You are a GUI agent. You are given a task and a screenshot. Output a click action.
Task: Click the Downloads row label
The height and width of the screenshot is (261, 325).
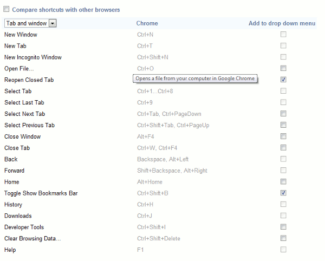[x=18, y=216]
